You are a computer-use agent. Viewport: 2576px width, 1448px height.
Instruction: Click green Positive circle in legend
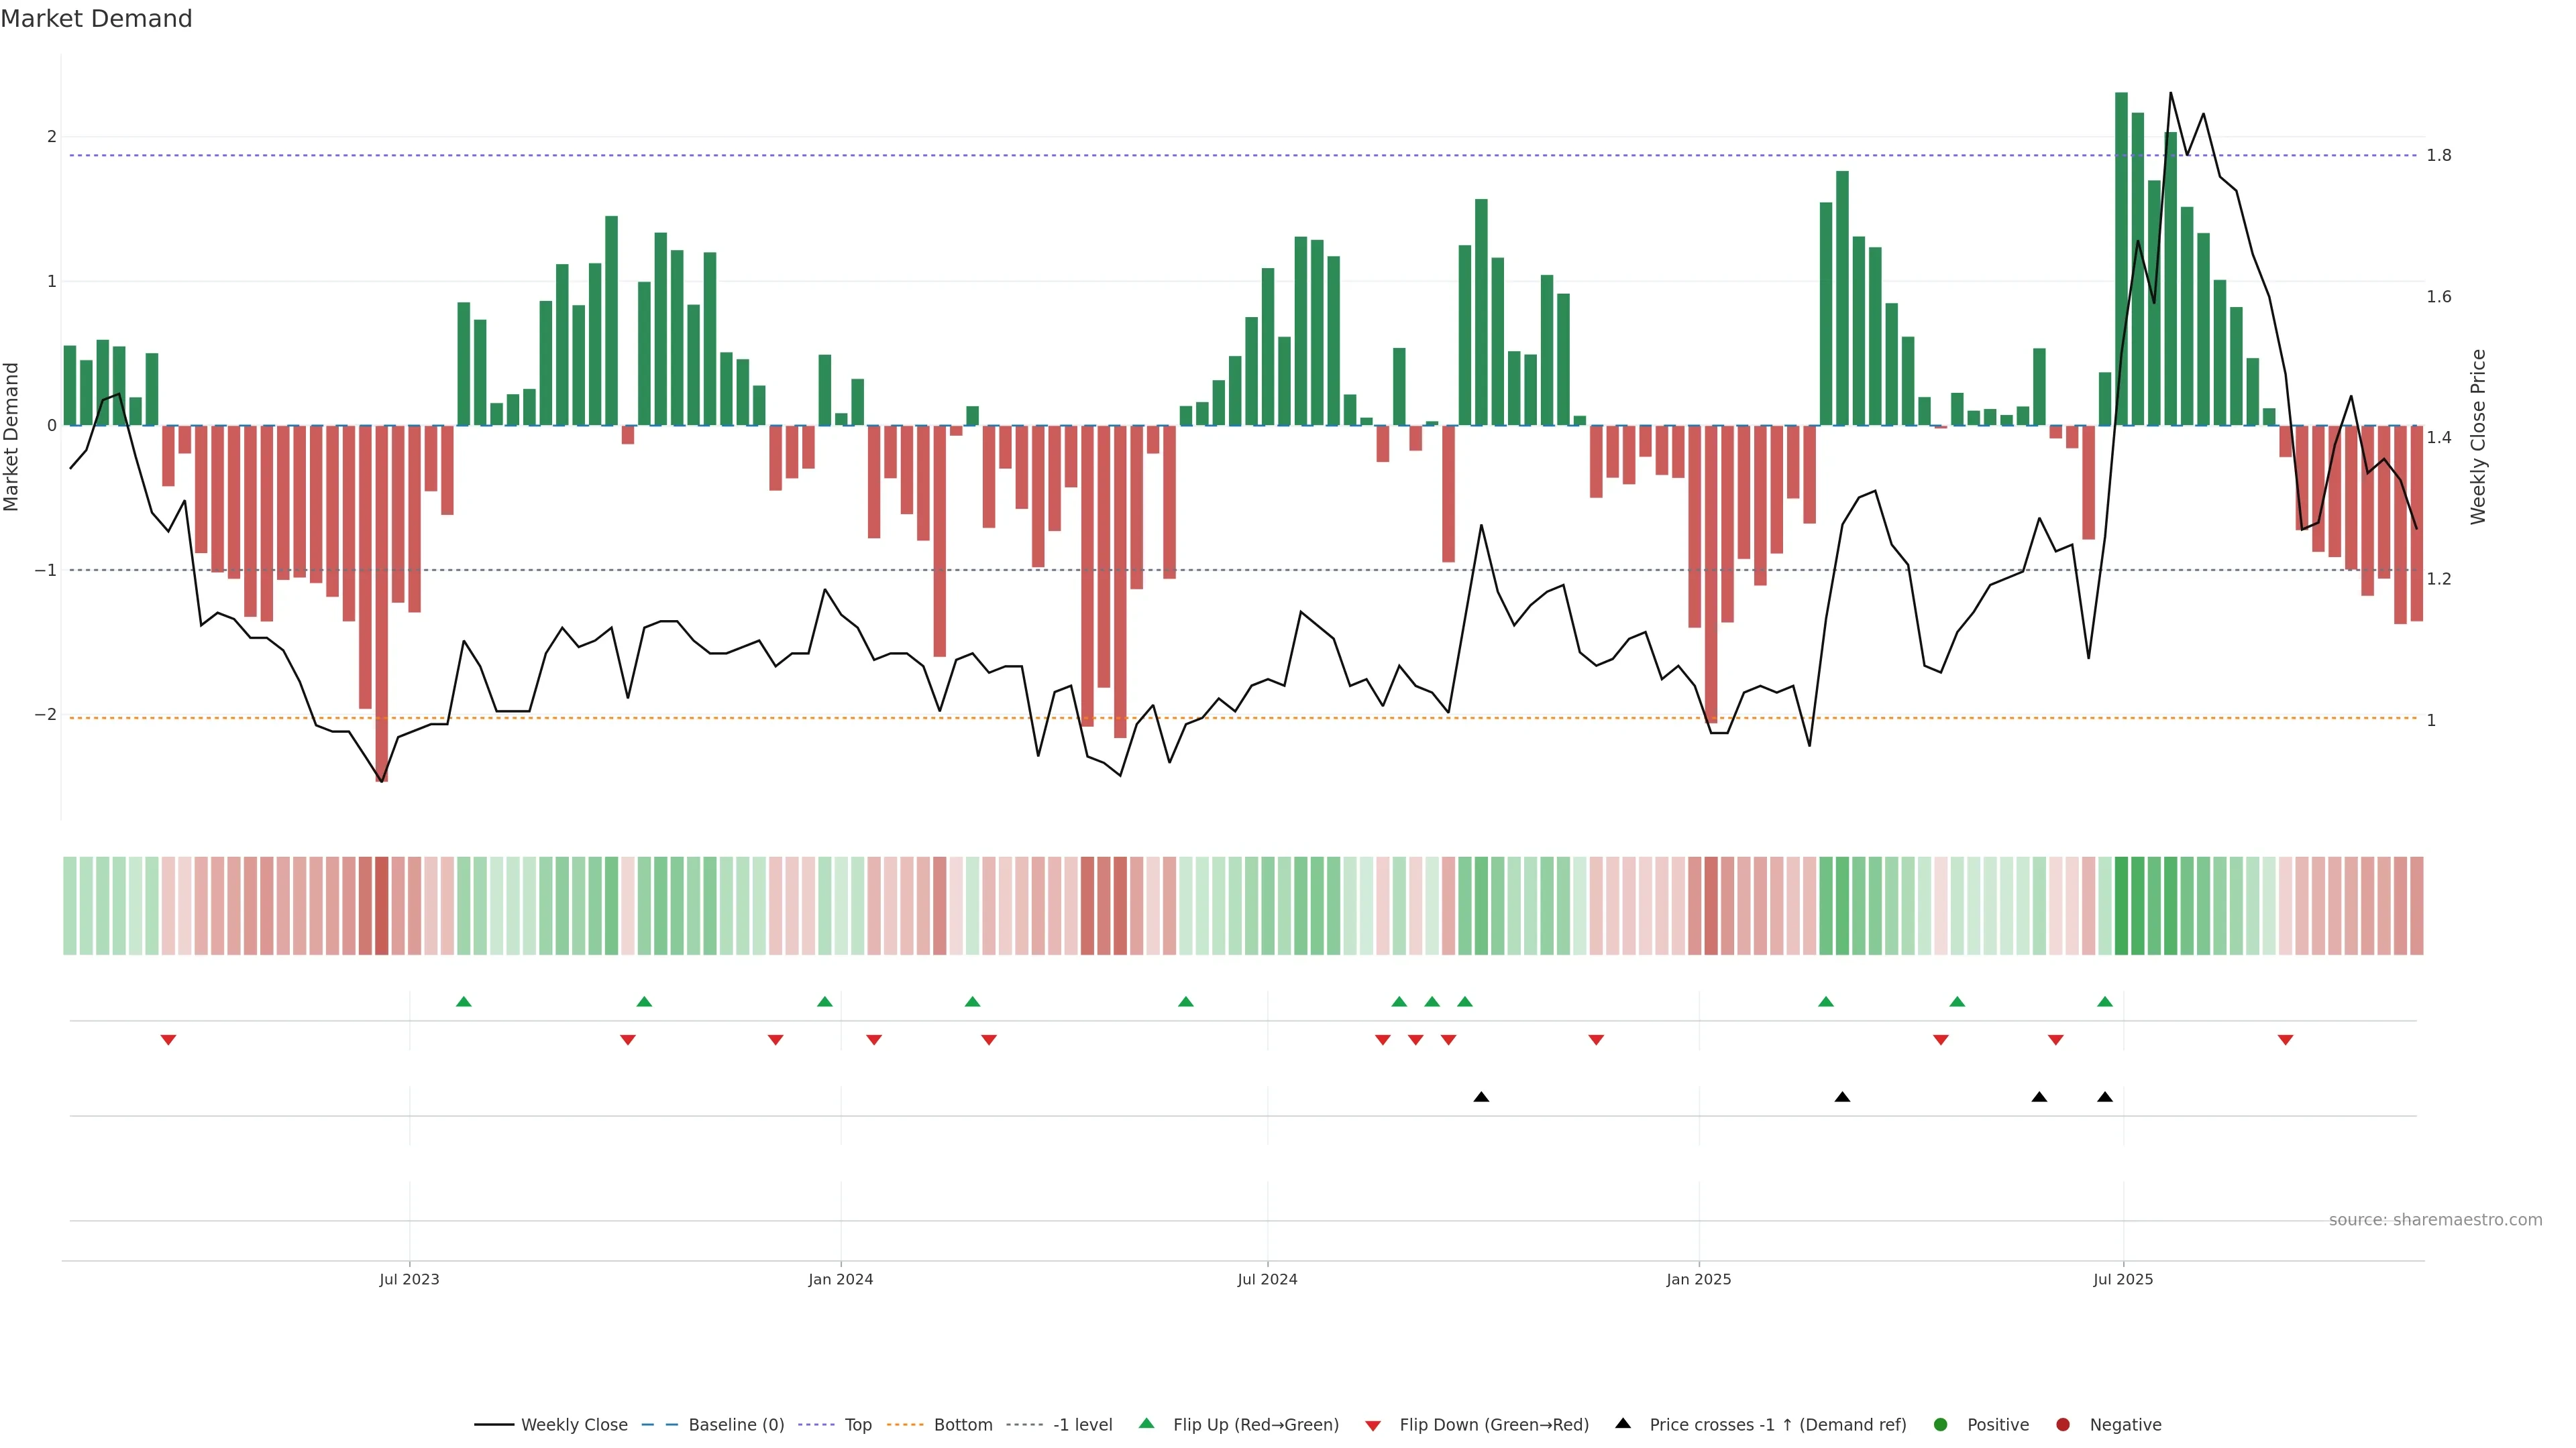coord(1941,1424)
